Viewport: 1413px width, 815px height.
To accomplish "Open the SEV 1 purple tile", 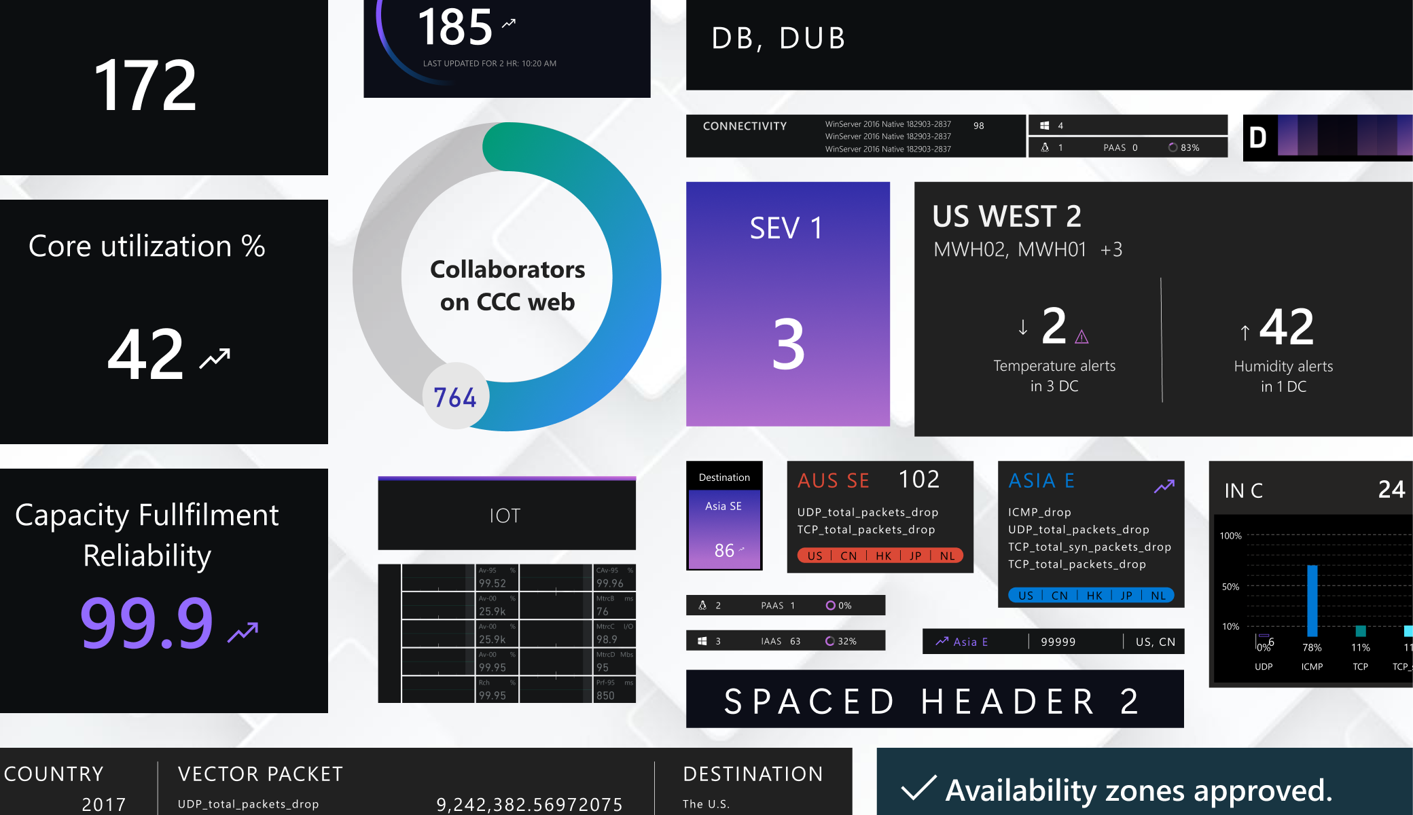I will click(787, 304).
